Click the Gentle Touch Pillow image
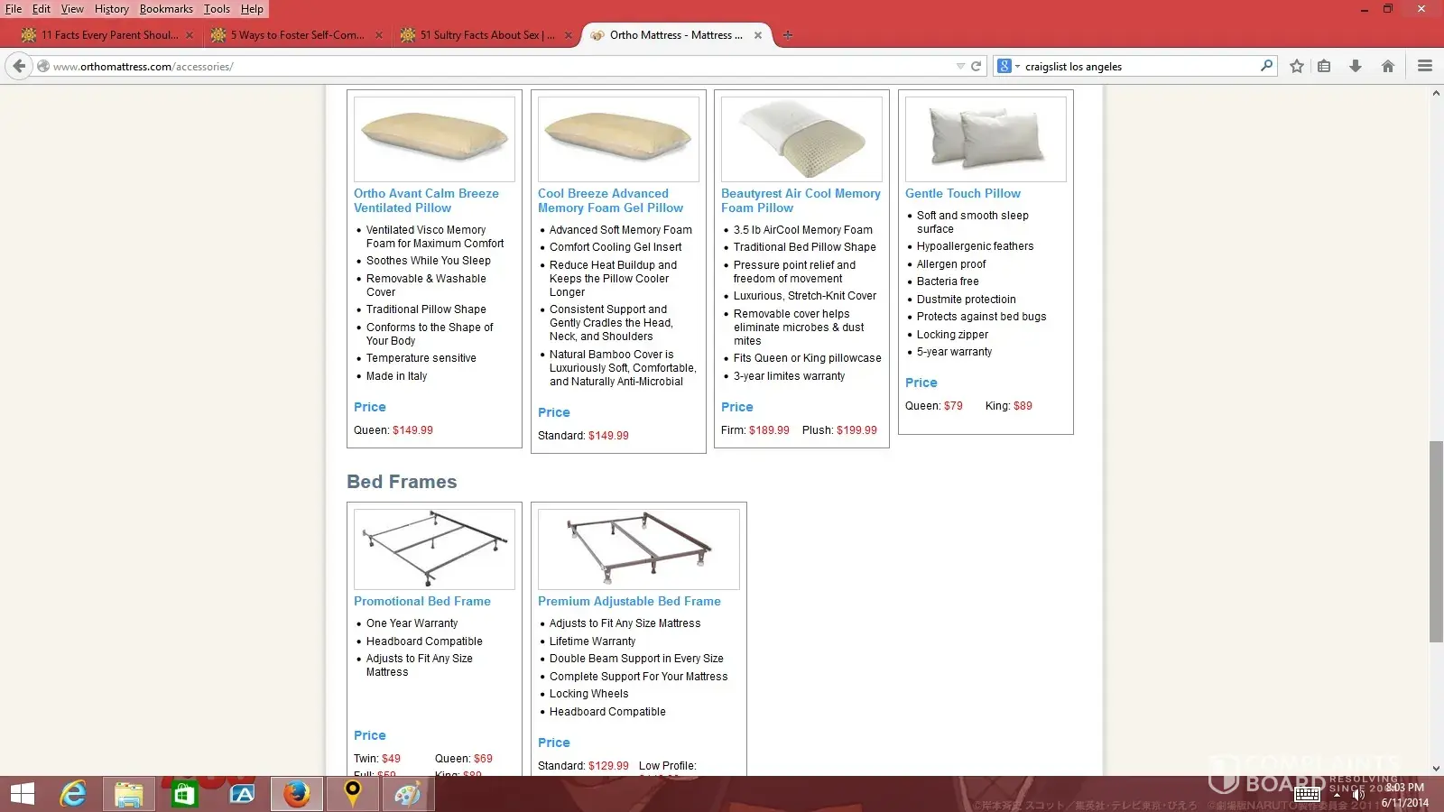 click(986, 139)
